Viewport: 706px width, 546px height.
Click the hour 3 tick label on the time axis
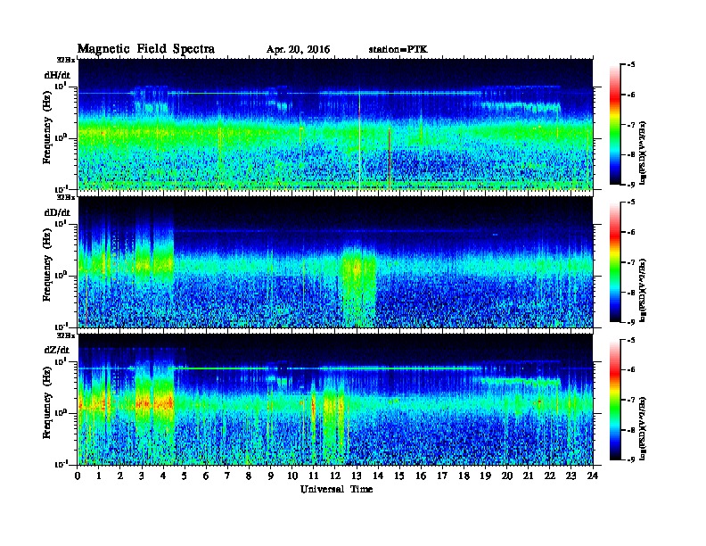(x=142, y=476)
